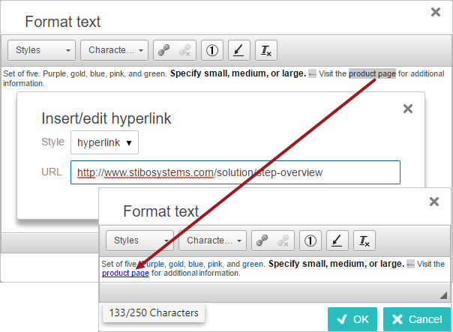This screenshot has width=453, height=332.
Task: Click clear formatting icon in upper toolbar
Action: (266, 50)
